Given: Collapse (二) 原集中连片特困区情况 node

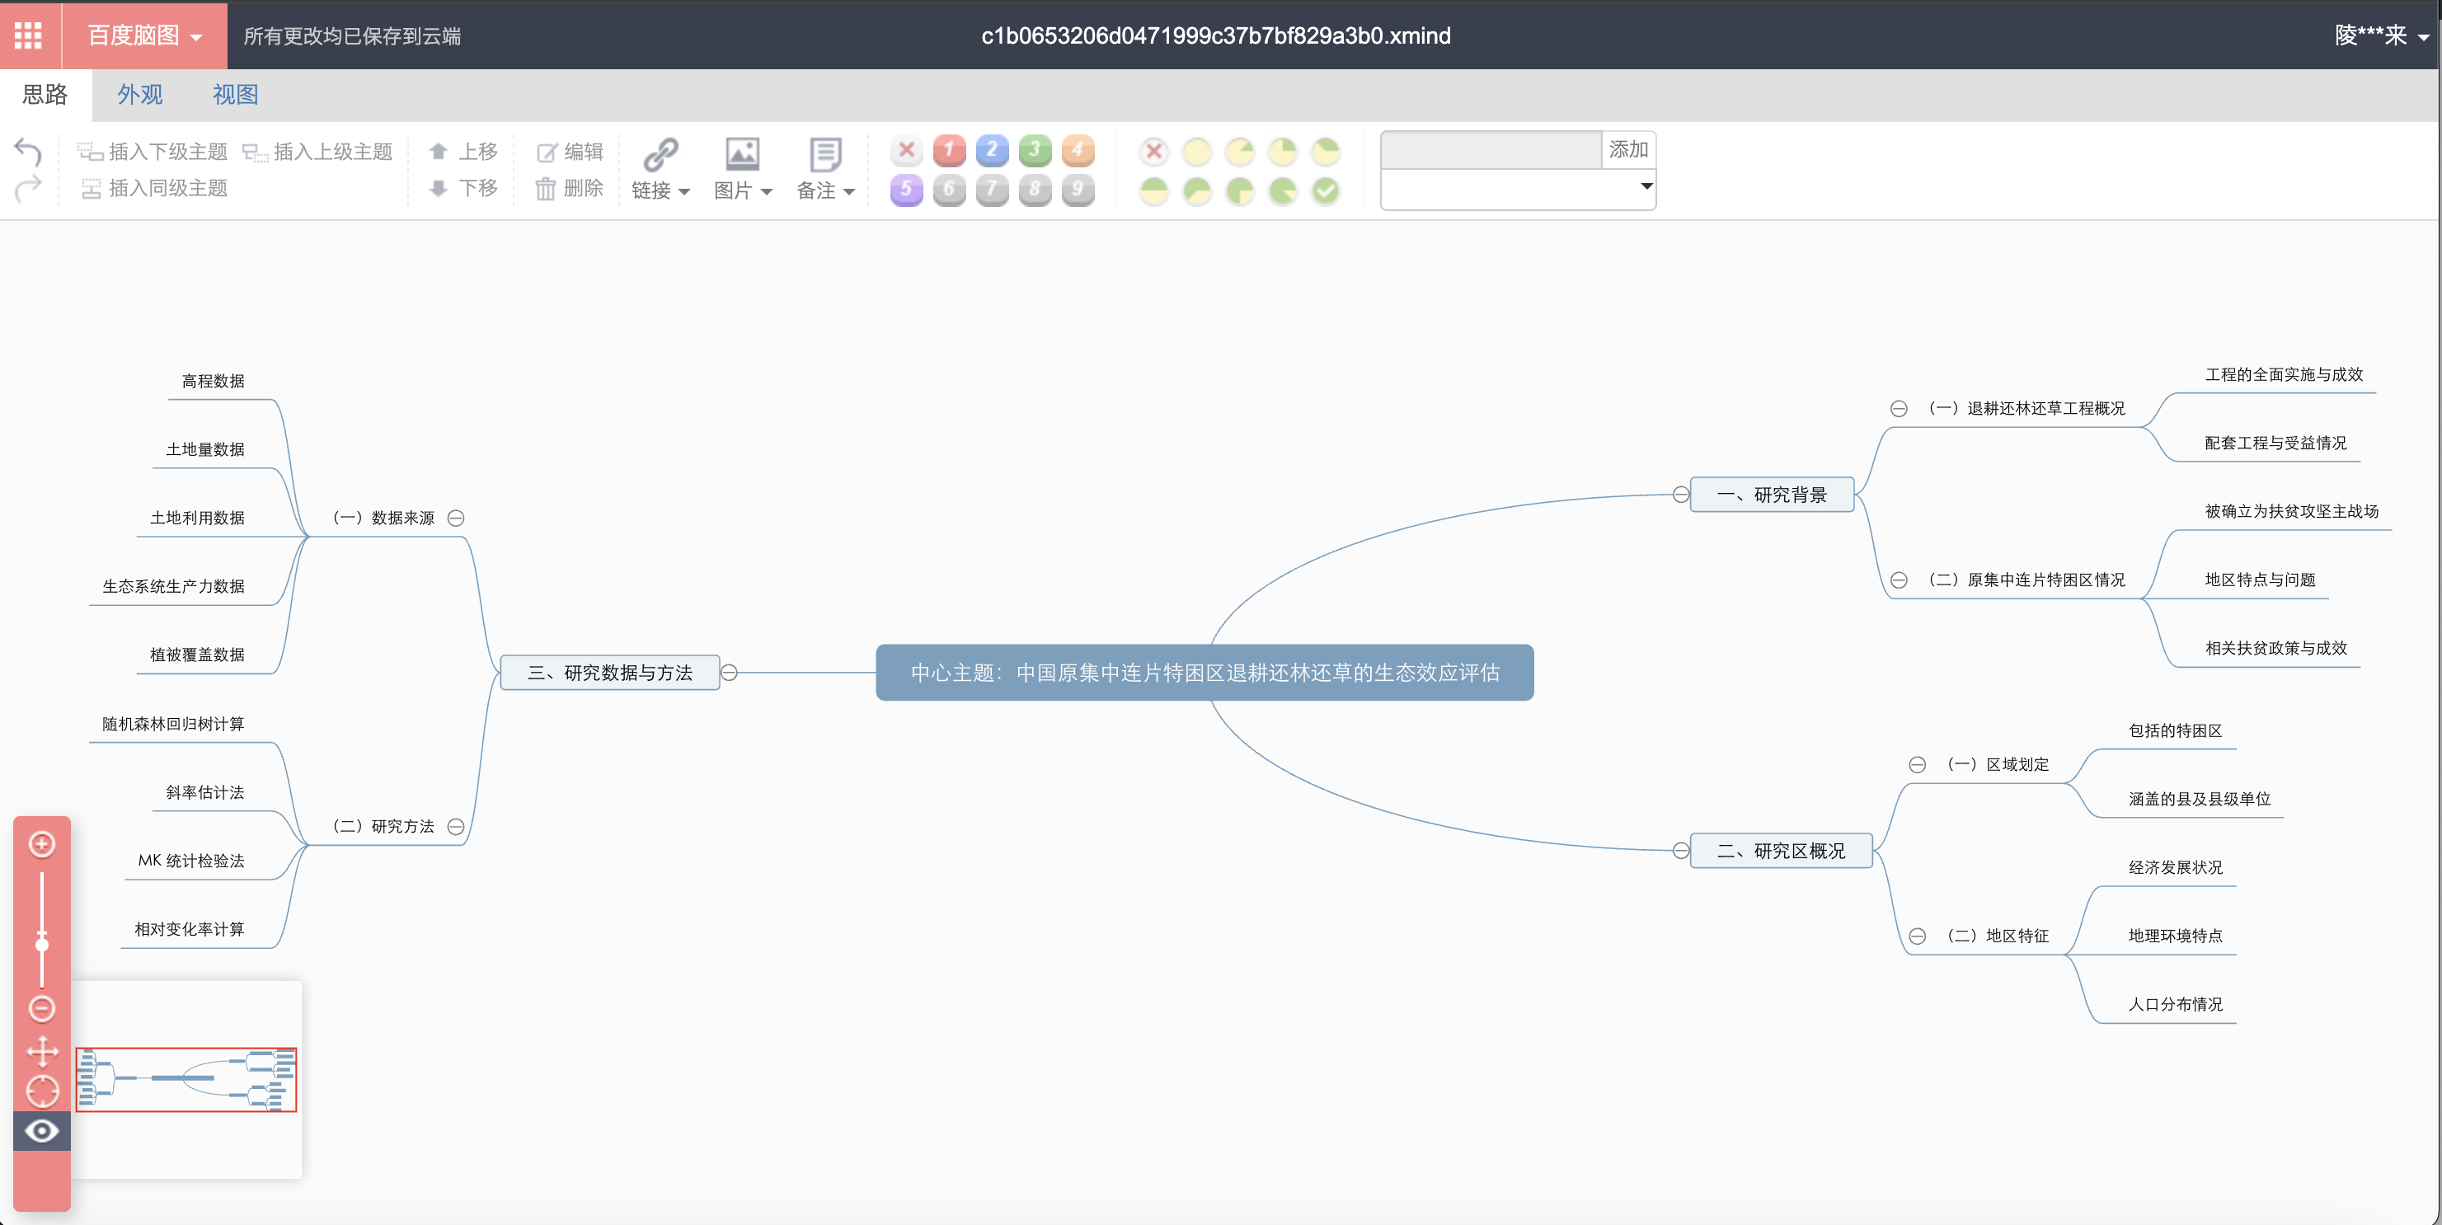Looking at the screenshot, I should point(1899,580).
